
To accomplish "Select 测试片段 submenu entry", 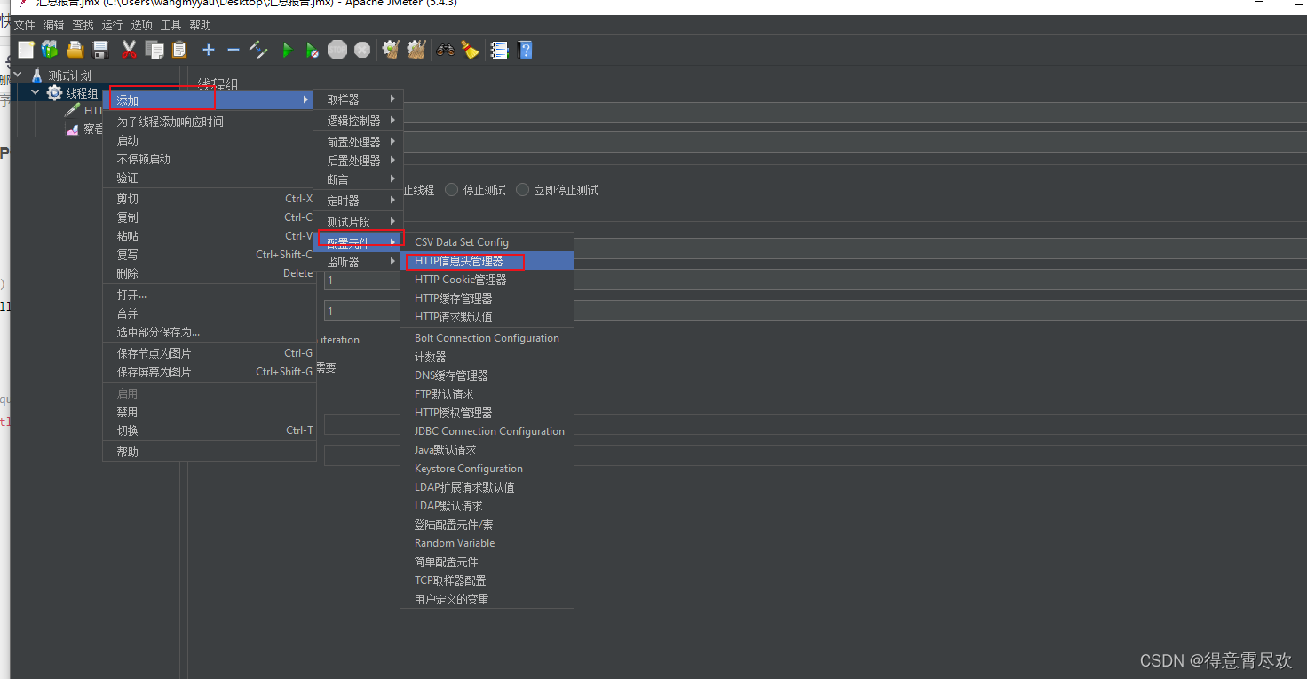I will (359, 222).
